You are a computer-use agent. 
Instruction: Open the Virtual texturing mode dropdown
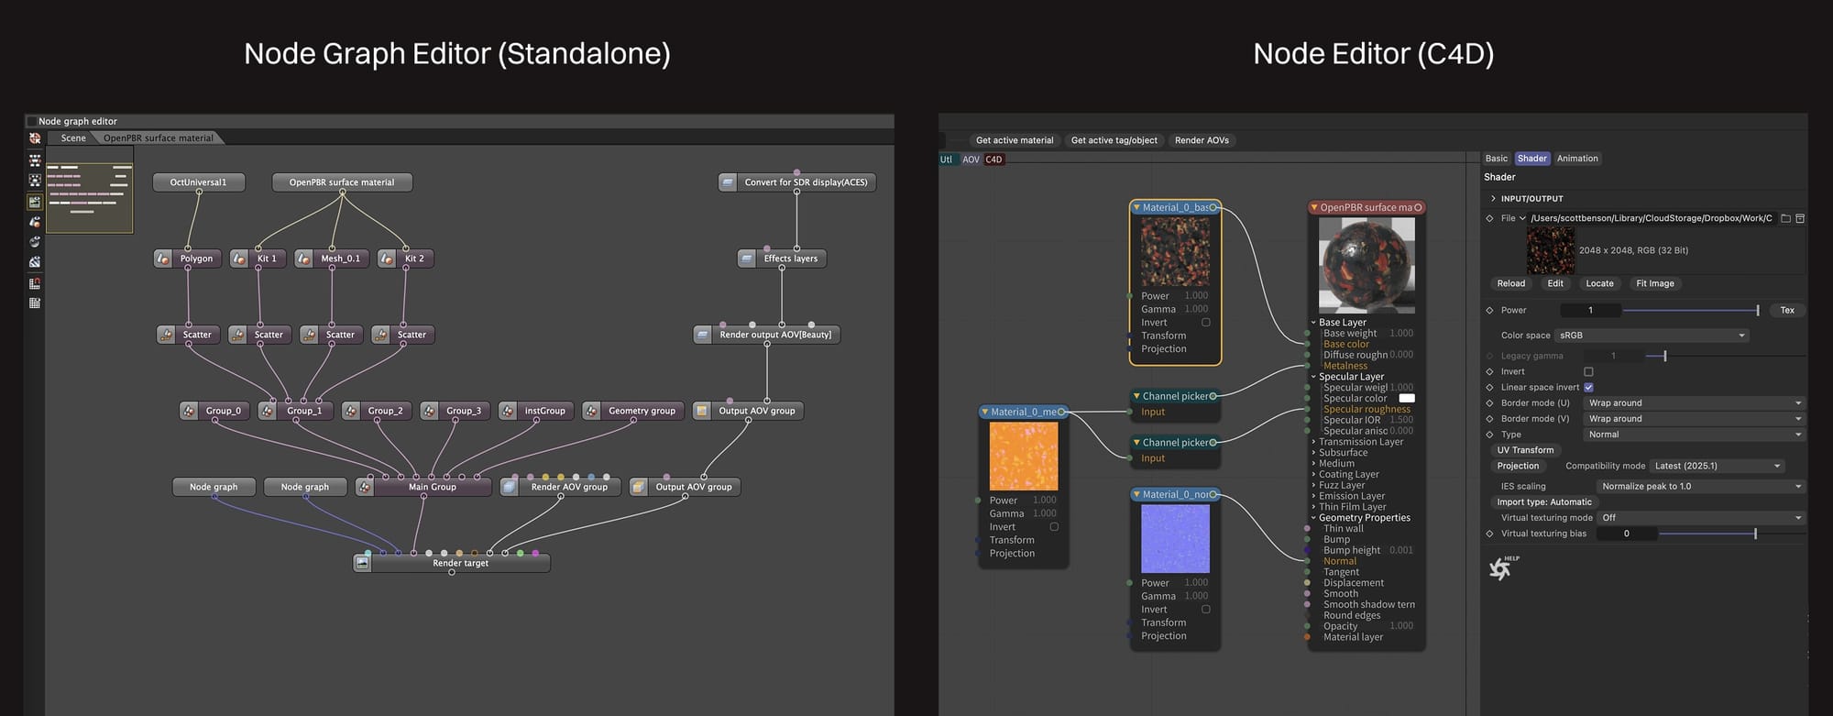click(x=1701, y=518)
